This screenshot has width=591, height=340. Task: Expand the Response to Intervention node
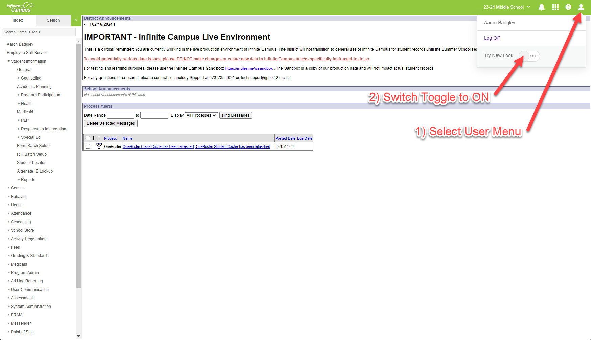coord(19,129)
